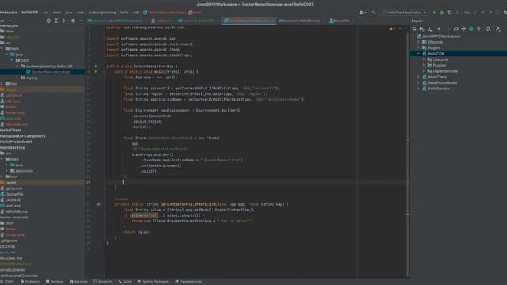Screen dimensions: 507x285
Task: Select HelloProtoModel module in Project tree
Action: pos(16,142)
